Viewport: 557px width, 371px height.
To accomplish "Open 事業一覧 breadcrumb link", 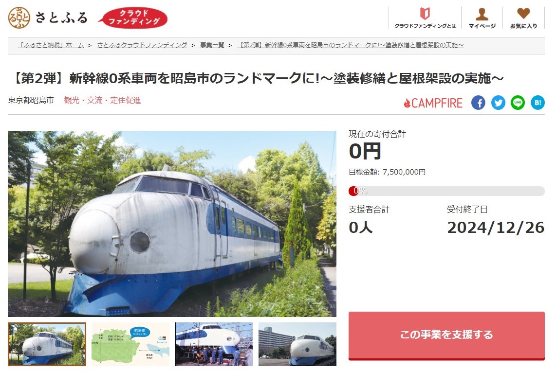I will 212,45.
